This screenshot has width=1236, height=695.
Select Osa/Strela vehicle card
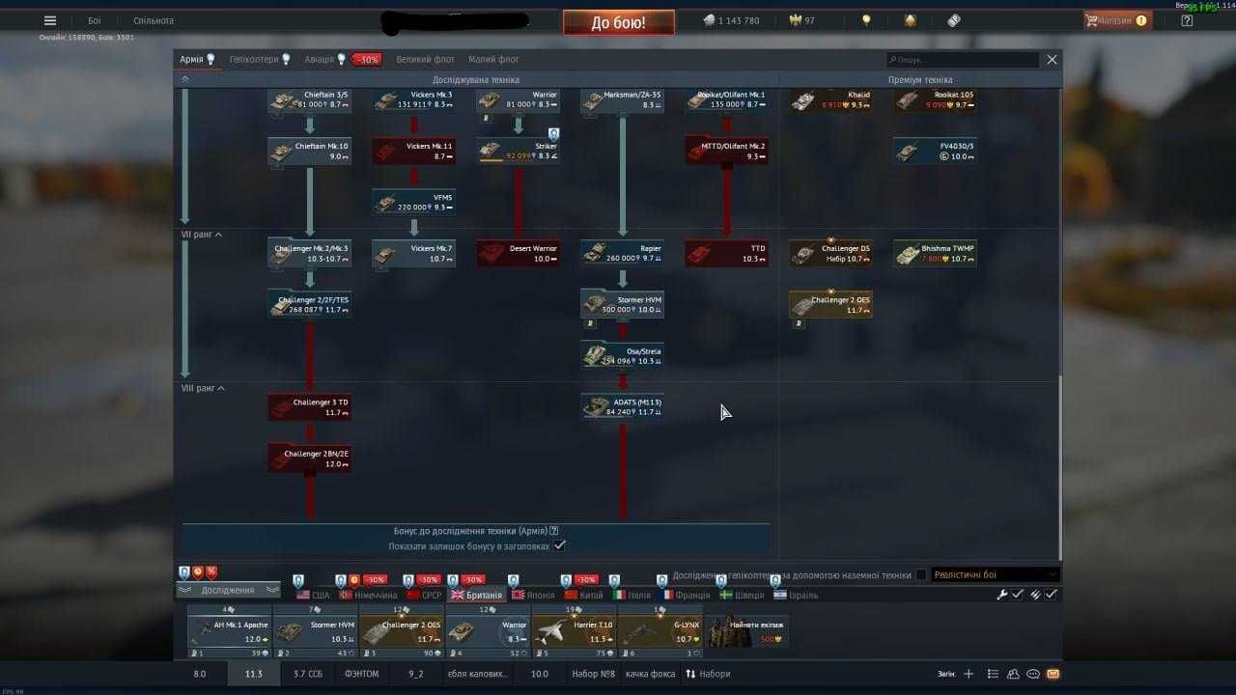pos(622,355)
